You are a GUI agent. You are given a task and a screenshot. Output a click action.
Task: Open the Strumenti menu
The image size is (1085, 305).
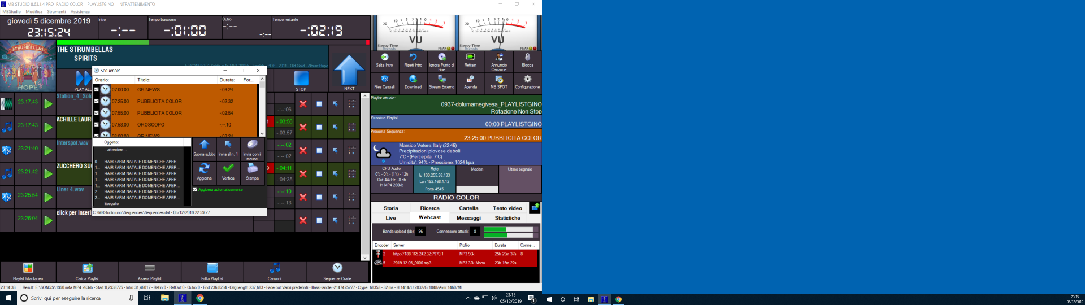pyautogui.click(x=57, y=11)
